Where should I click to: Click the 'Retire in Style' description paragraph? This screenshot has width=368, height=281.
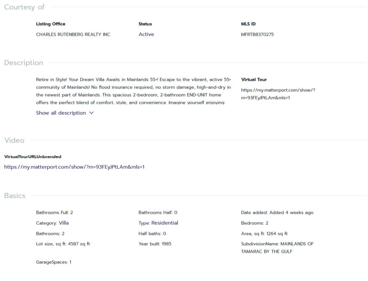click(133, 91)
